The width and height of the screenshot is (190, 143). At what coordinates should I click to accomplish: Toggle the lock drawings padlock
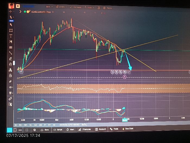10,75
